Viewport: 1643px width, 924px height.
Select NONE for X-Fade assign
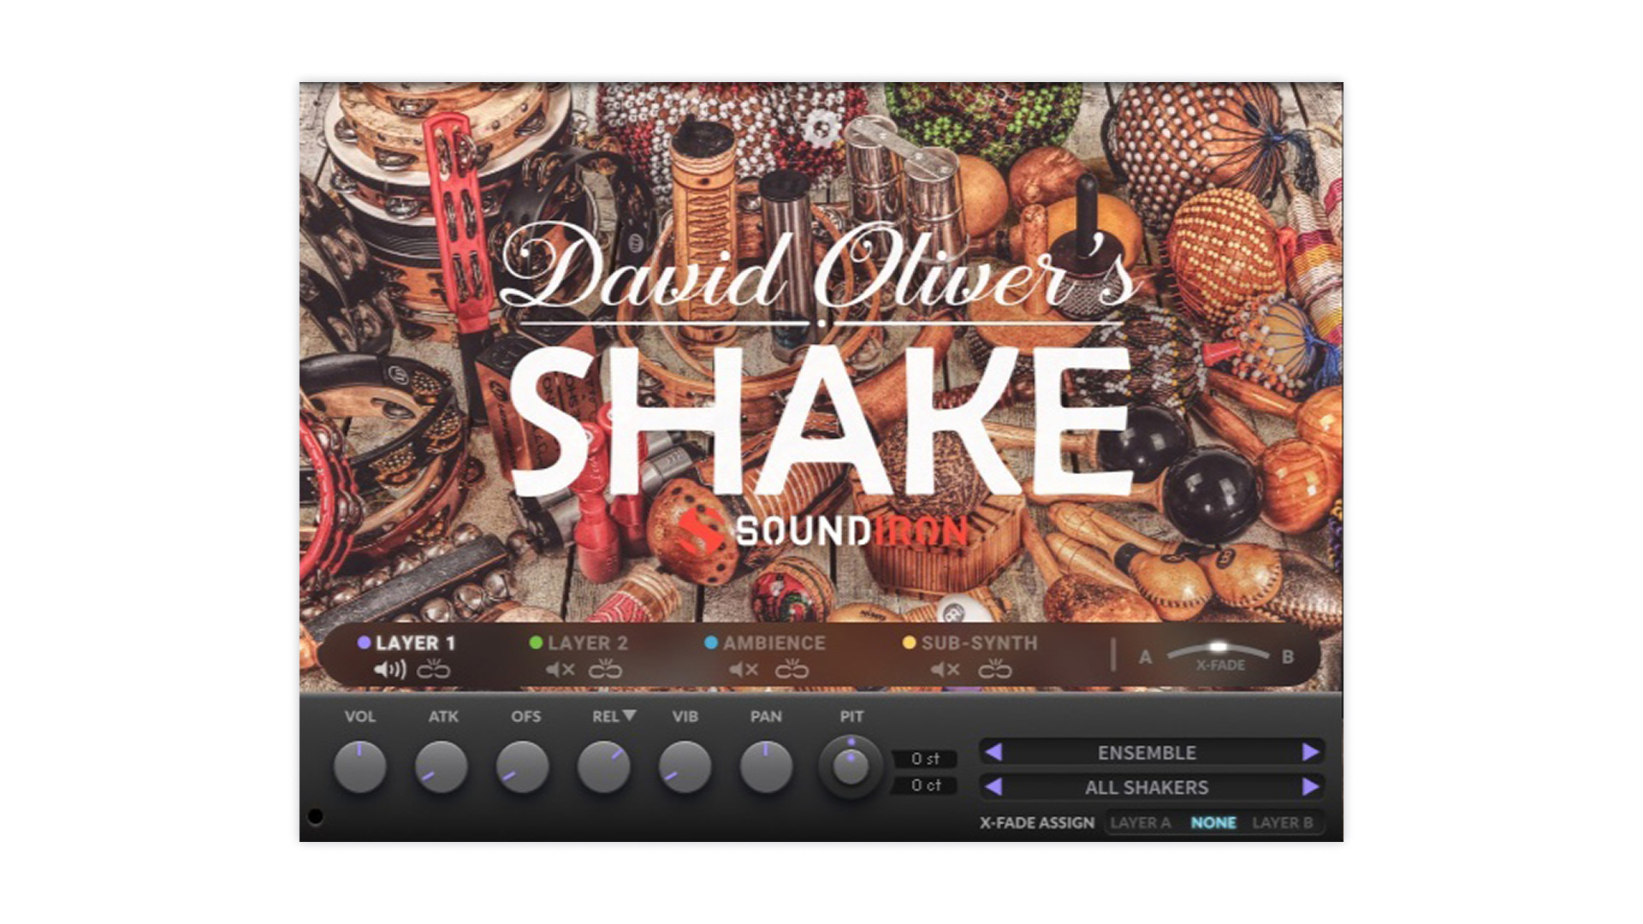pyautogui.click(x=1213, y=823)
